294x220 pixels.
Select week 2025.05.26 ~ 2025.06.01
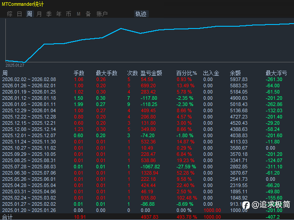pyautogui.click(x=29, y=179)
